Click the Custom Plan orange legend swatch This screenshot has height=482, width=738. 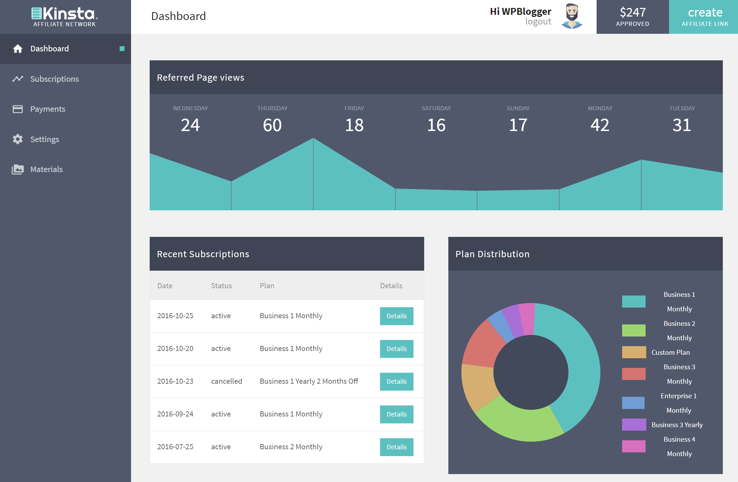click(634, 352)
